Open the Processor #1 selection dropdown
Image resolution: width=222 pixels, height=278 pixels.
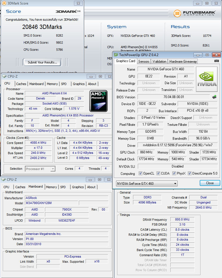(x=40, y=169)
